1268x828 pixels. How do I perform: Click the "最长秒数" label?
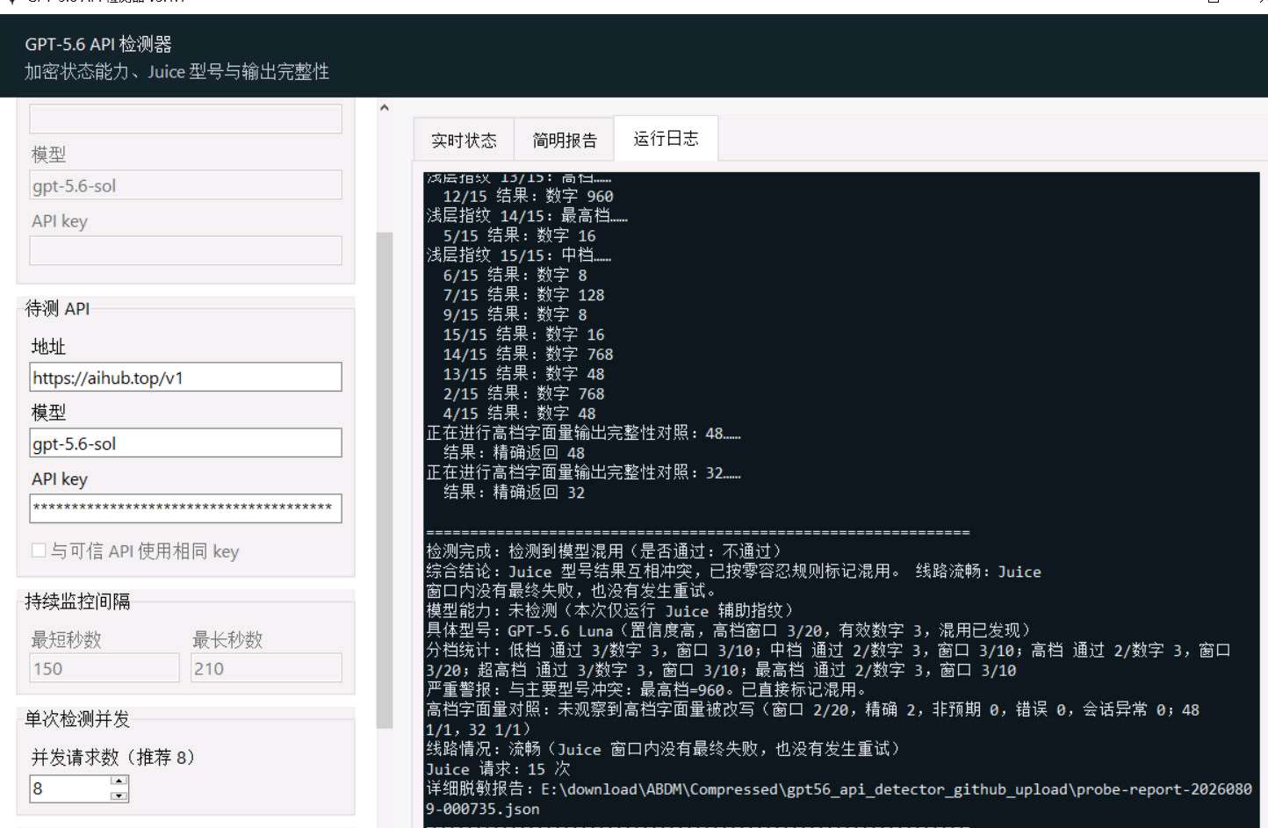[x=228, y=639]
